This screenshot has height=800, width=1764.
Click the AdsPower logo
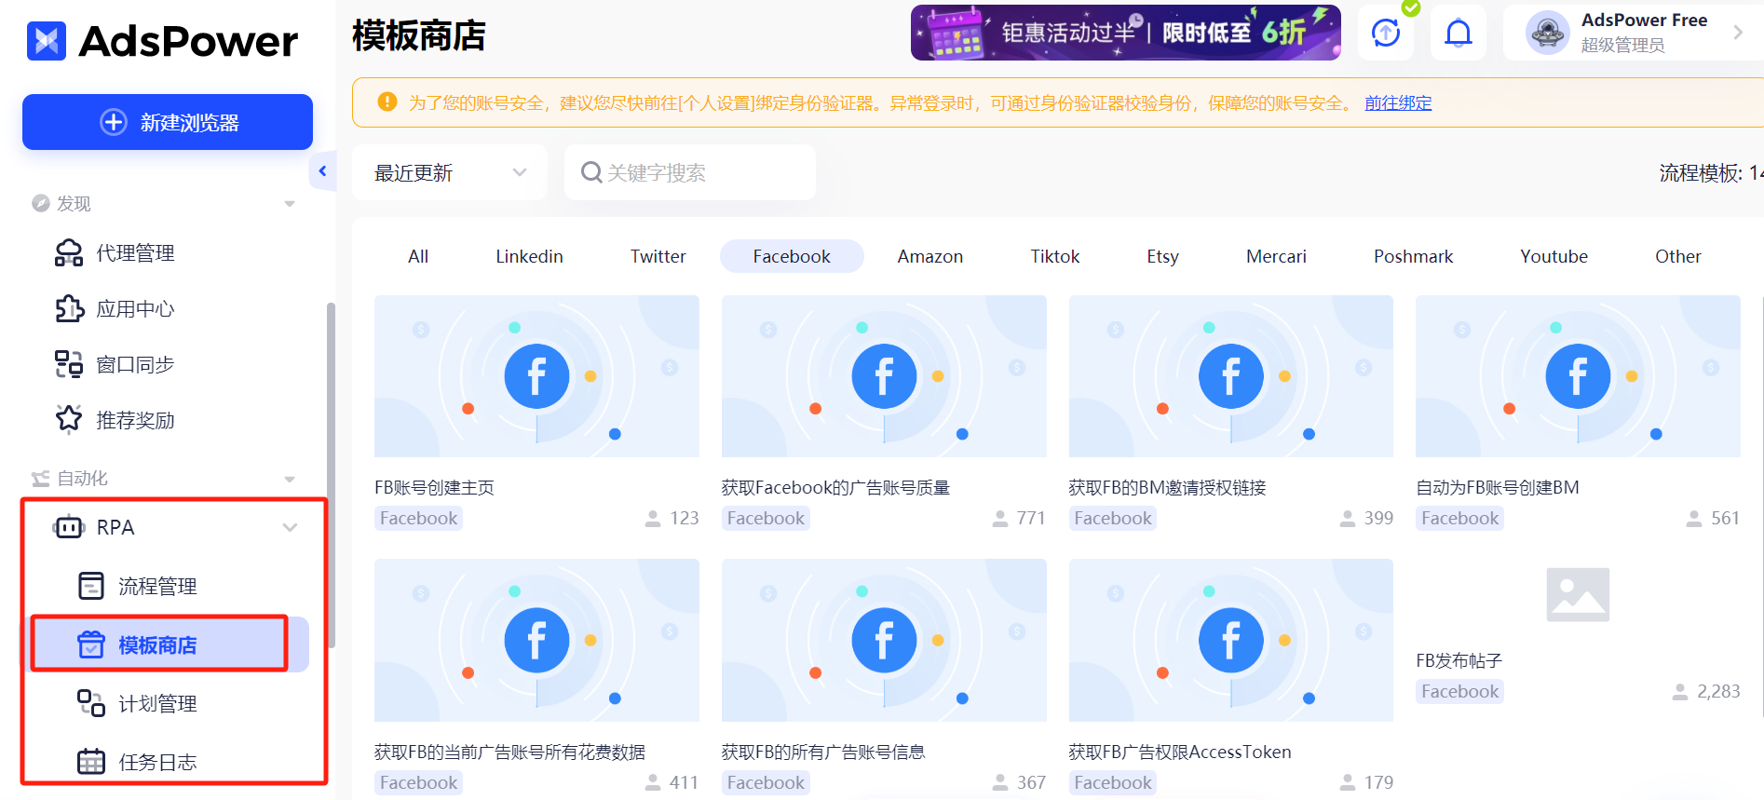pos(162,41)
